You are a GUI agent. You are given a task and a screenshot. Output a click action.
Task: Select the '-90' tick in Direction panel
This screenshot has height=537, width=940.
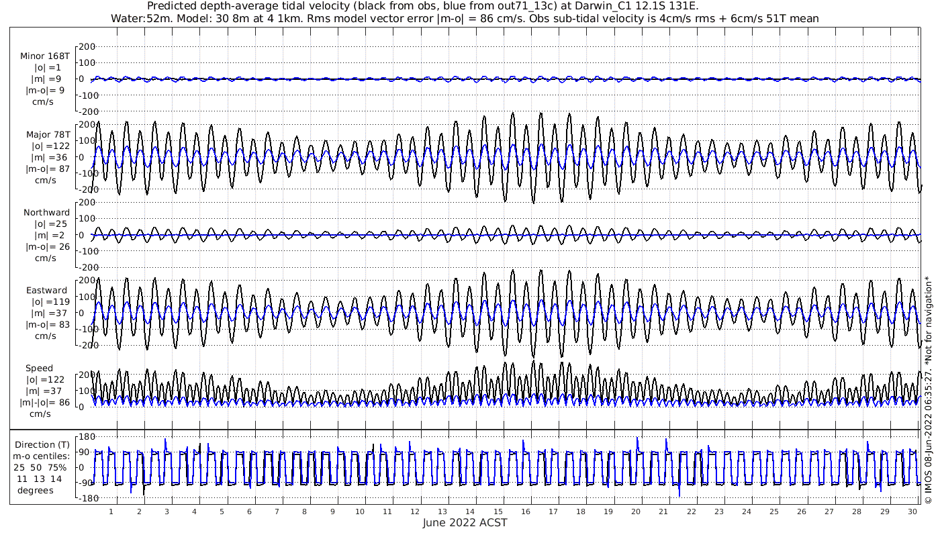tap(87, 483)
